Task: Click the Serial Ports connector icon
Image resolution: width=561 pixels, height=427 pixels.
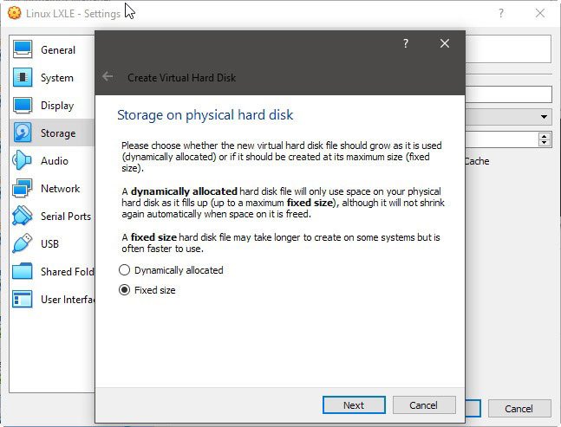Action: 23,216
